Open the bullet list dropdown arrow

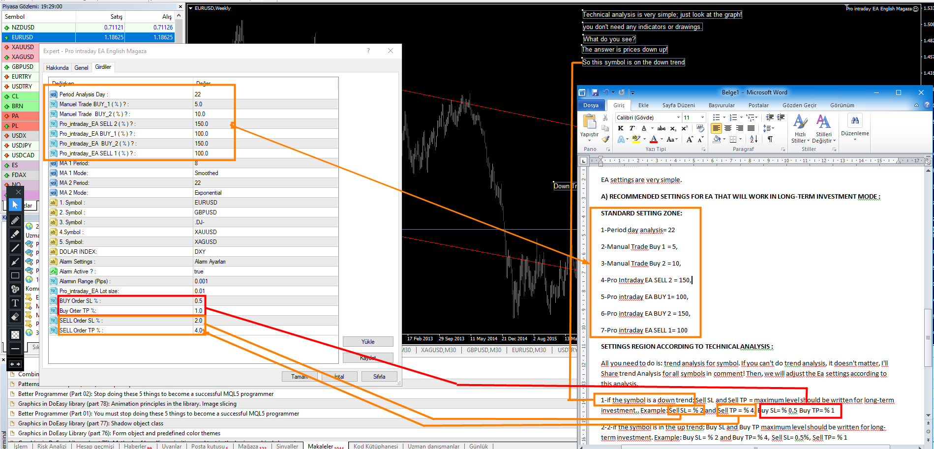tap(724, 118)
